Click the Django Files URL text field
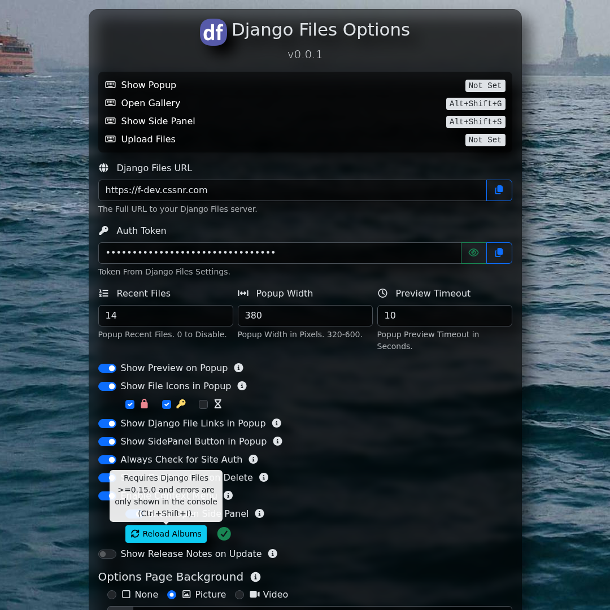This screenshot has width=610, height=610. [292, 190]
